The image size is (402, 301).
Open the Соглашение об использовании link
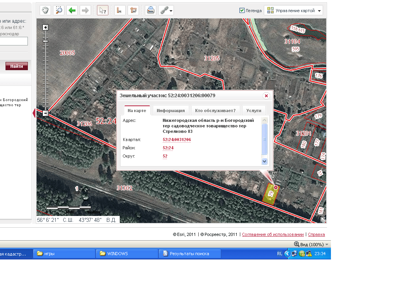(x=273, y=234)
